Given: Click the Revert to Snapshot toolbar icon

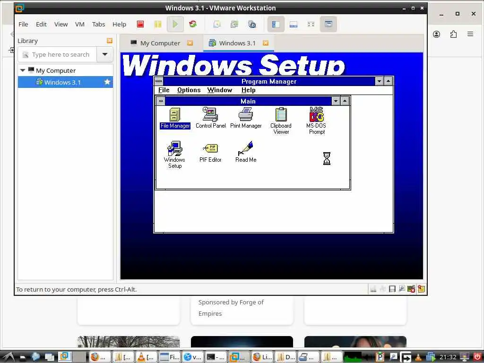Looking at the screenshot, I should pyautogui.click(x=234, y=24).
